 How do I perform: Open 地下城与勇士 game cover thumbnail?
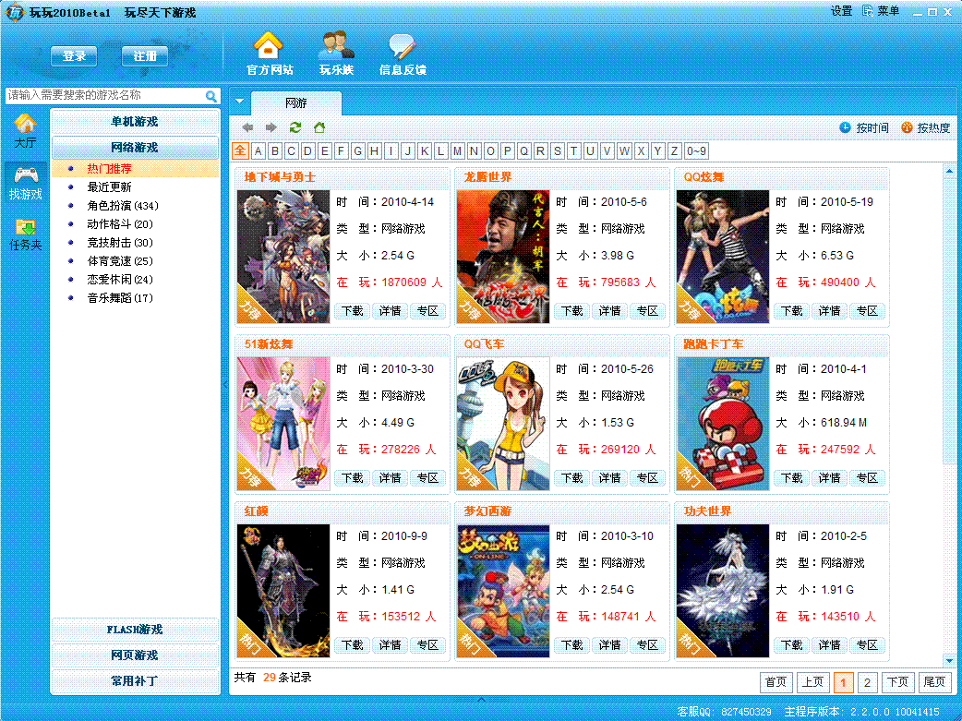[283, 257]
